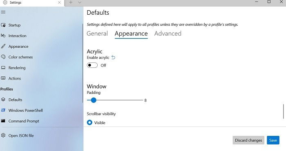Add a new tab with plus button
Viewport: 286px width, 151px height.
click(71, 2)
